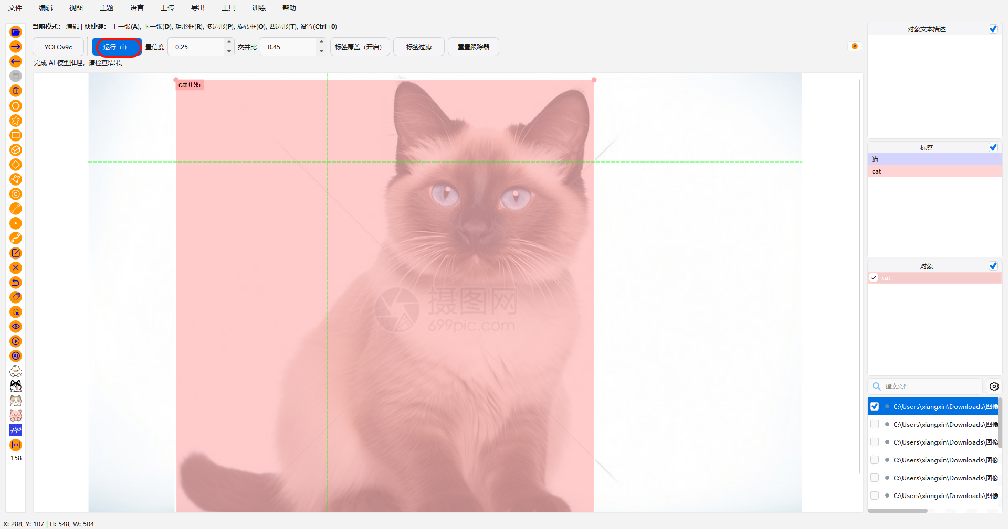Click the black-and-white dog icon
The height and width of the screenshot is (529, 1008).
point(16,386)
